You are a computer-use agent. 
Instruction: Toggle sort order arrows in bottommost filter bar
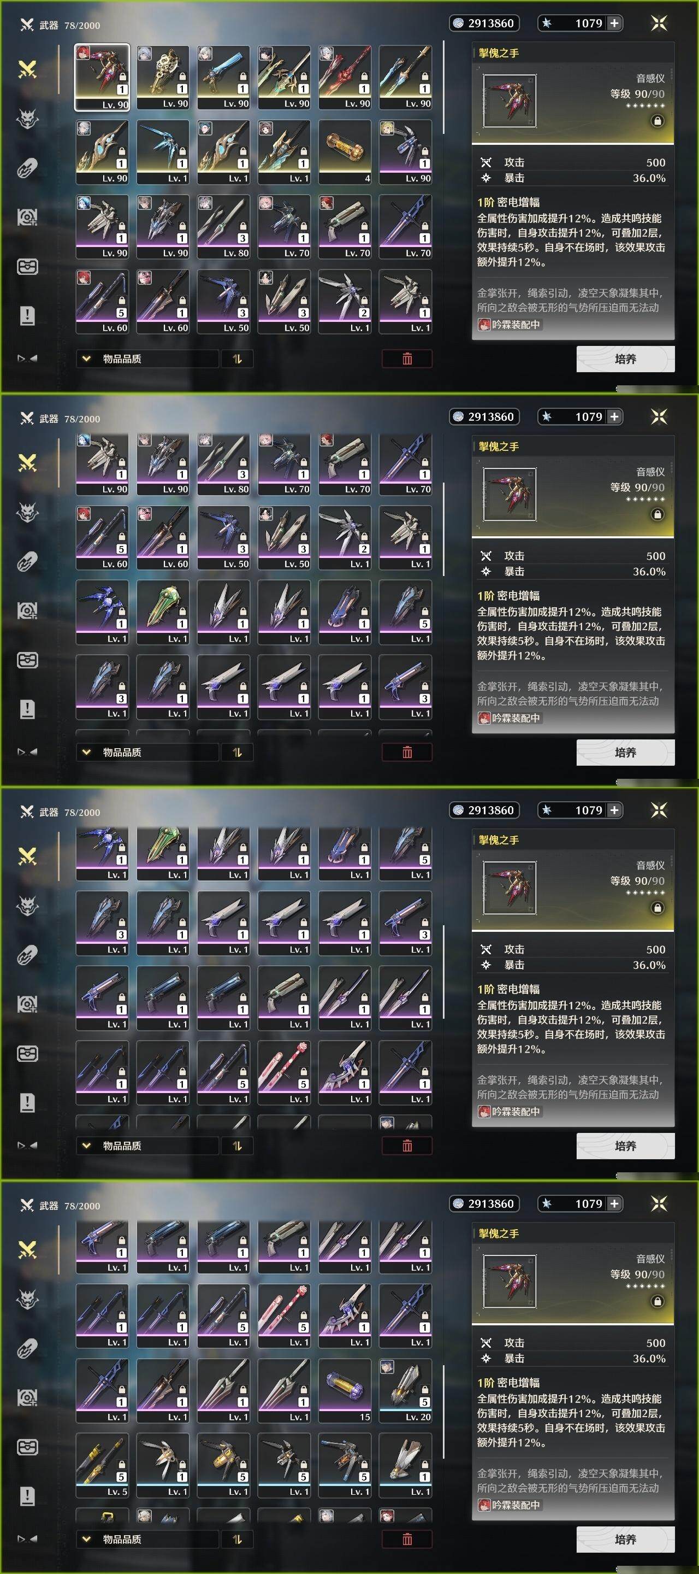pos(237,1539)
